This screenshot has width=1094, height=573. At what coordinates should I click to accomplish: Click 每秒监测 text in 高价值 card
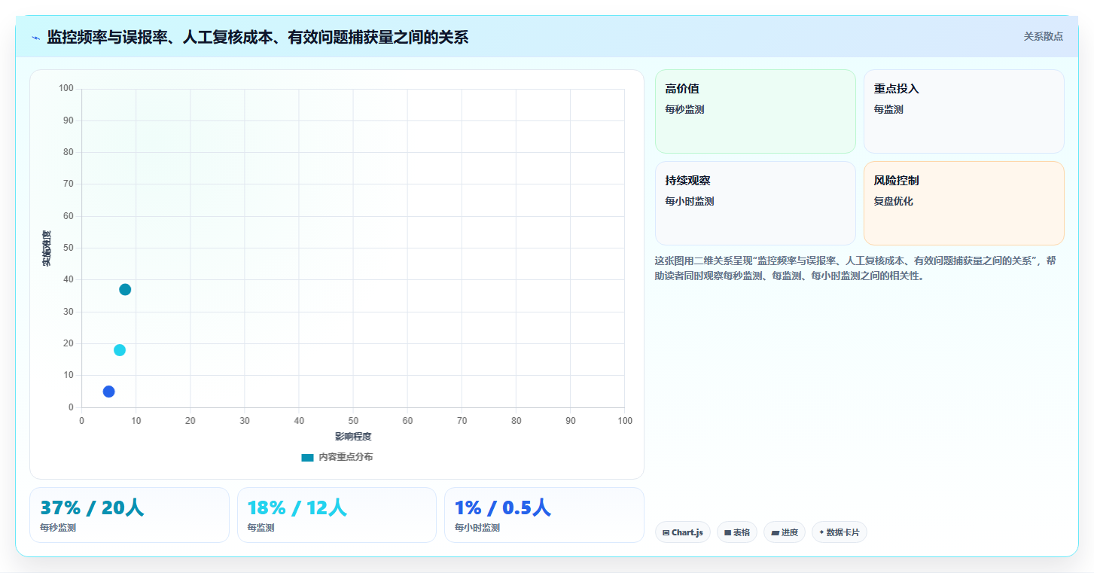point(684,109)
